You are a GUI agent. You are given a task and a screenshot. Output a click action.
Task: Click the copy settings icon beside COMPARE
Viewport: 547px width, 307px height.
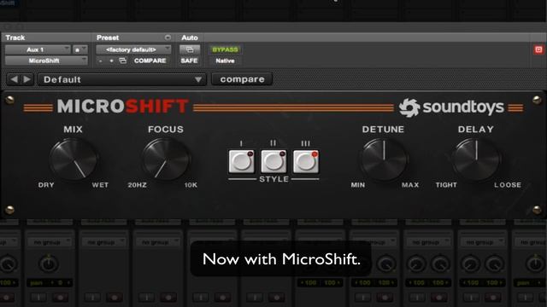[122, 61]
